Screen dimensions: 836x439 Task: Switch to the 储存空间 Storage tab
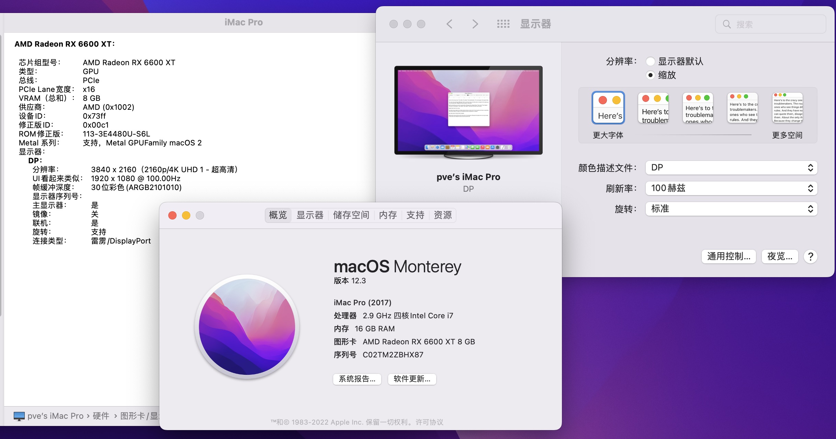(351, 215)
